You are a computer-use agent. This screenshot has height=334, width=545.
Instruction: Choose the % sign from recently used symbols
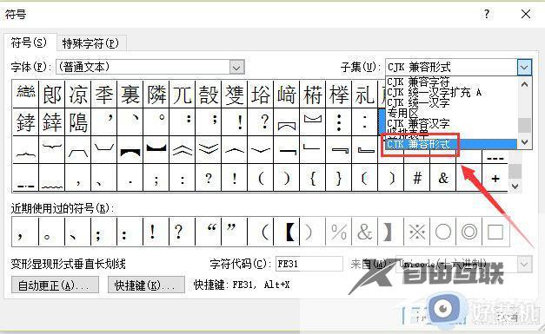click(x=339, y=232)
